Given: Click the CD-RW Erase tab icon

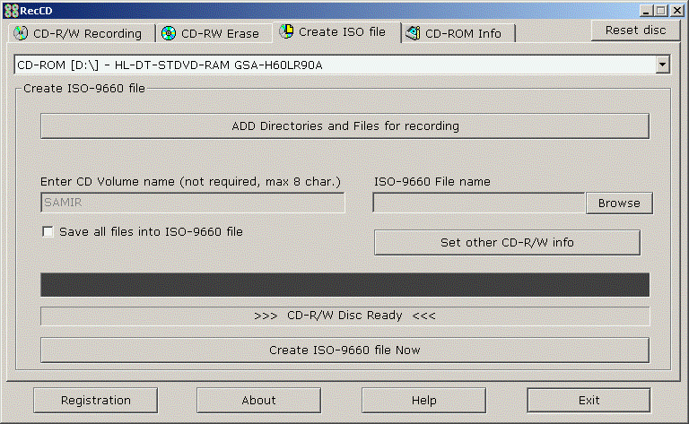Looking at the screenshot, I should [169, 33].
